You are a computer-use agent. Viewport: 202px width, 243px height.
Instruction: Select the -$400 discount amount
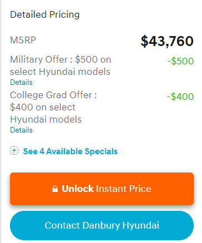[180, 97]
